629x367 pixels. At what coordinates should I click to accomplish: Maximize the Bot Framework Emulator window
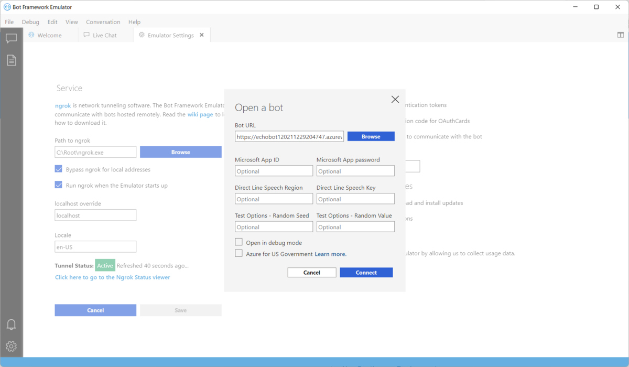click(x=596, y=7)
